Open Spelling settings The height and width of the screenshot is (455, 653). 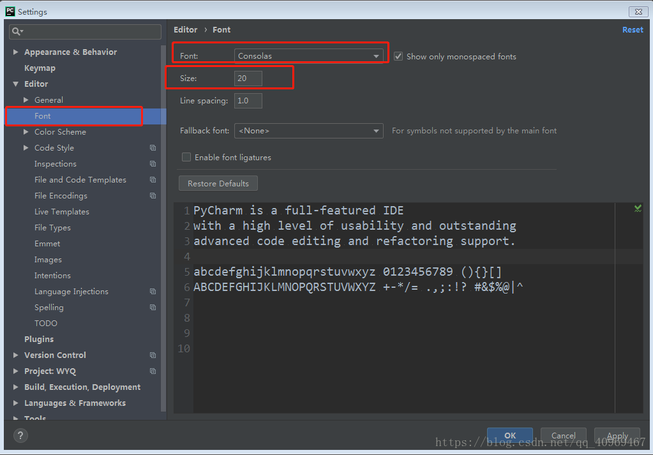[49, 308]
